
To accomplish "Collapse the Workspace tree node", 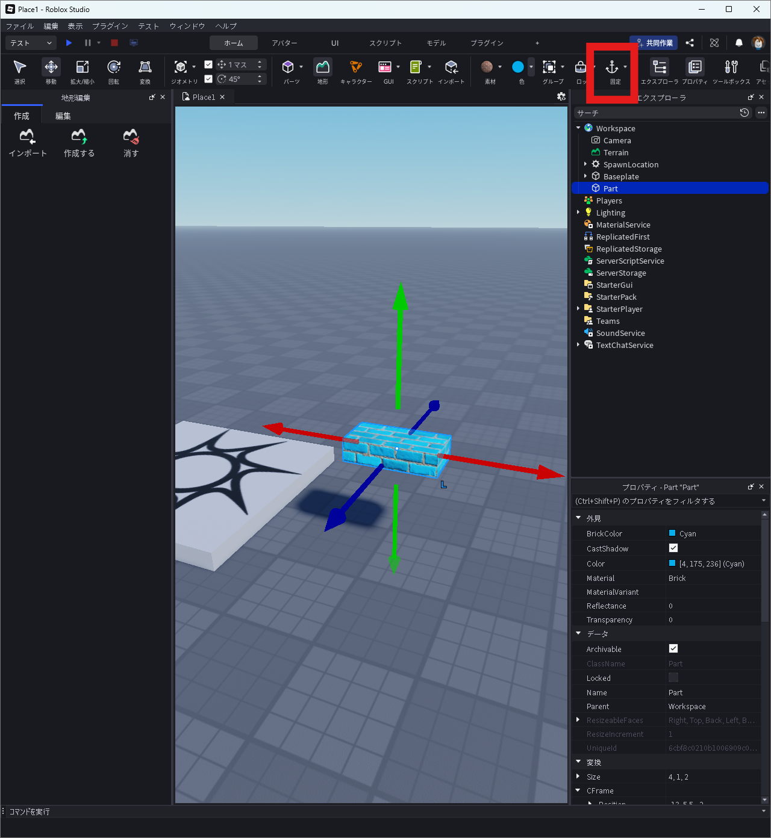I will (578, 128).
